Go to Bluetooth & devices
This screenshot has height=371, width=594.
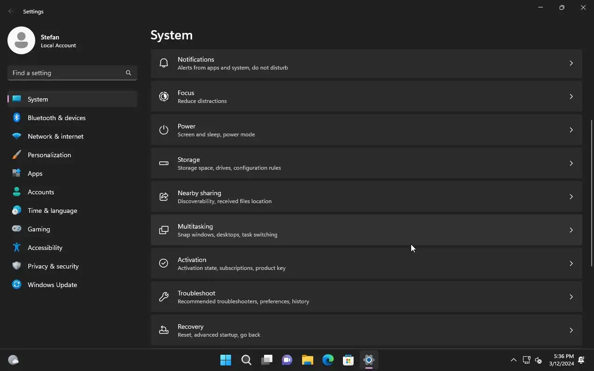point(72,118)
